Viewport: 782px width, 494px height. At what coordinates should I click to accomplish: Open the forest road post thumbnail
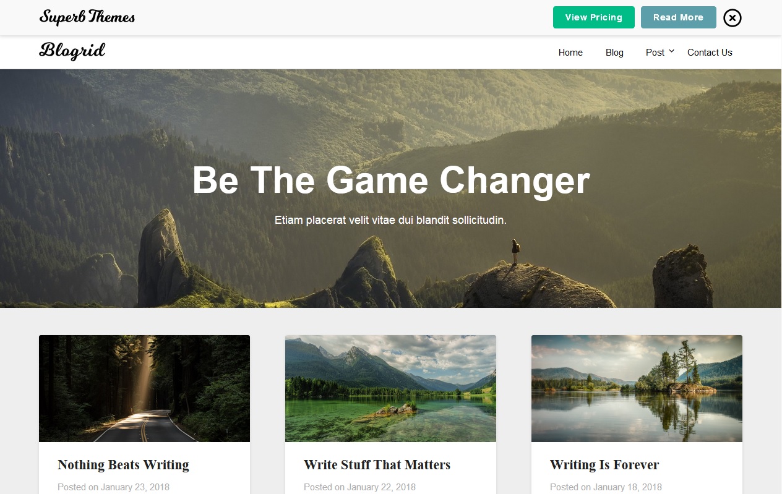[x=144, y=388]
